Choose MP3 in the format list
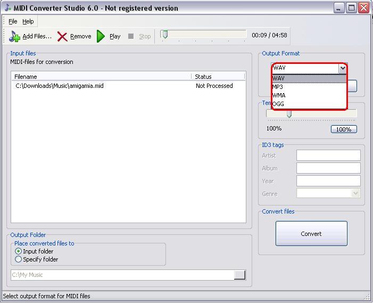373x303 pixels. coord(309,87)
